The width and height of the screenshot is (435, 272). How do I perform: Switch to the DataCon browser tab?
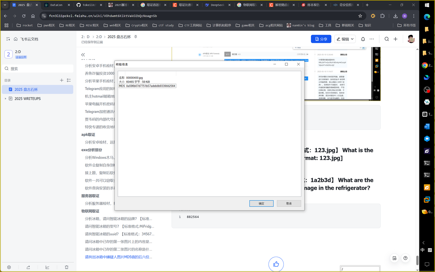[x=58, y=5]
